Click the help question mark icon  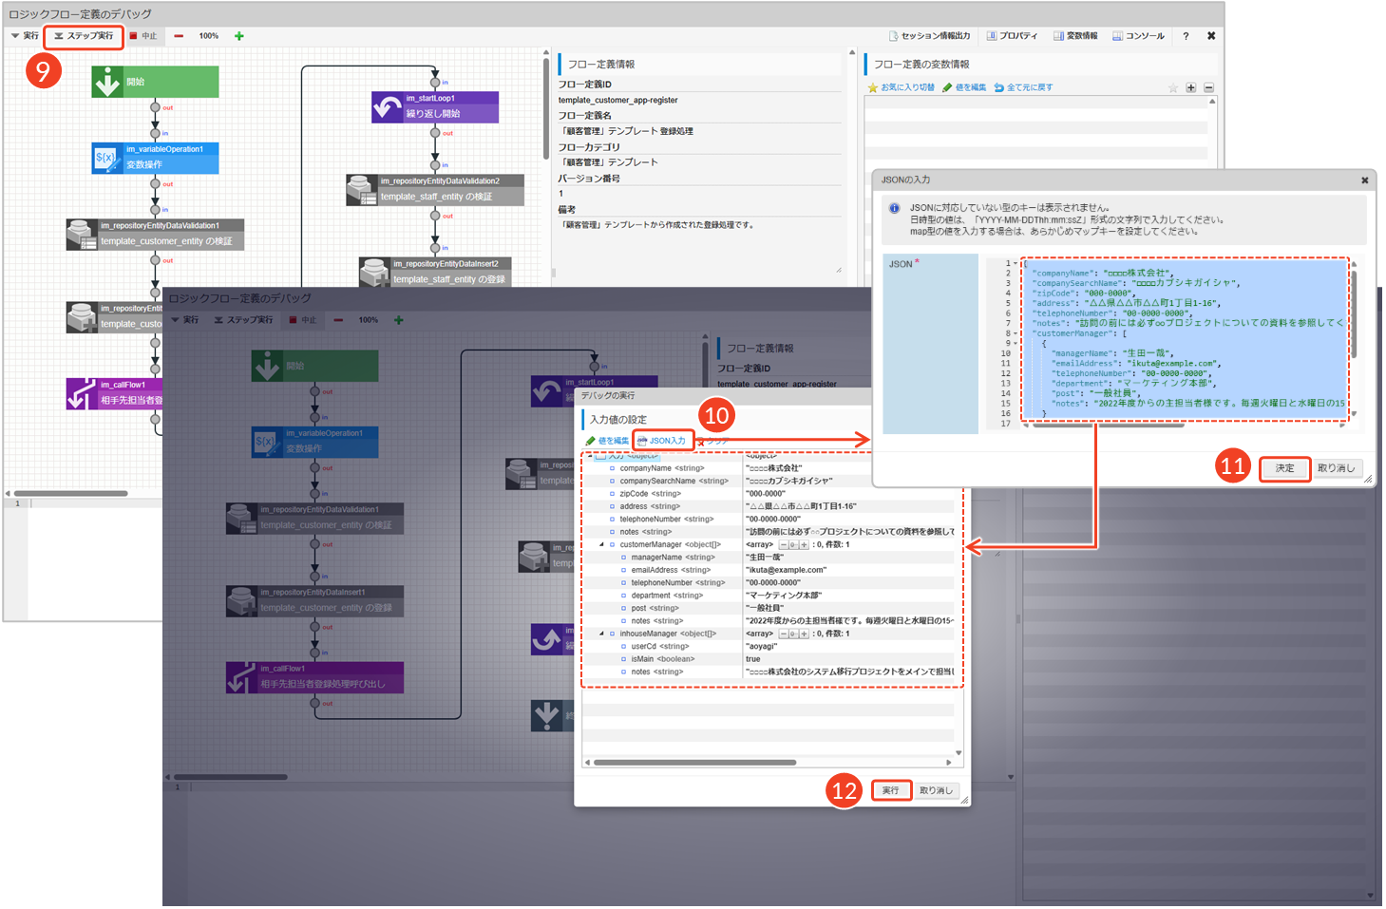(x=1186, y=36)
